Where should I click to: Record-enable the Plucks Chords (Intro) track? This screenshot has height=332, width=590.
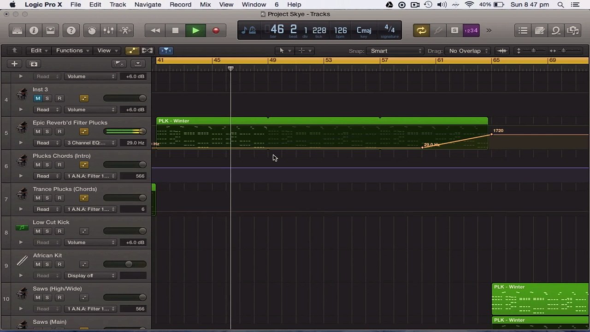[x=59, y=165]
